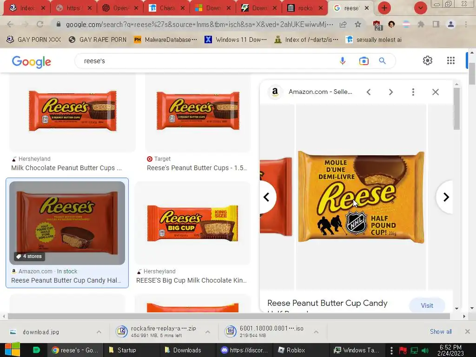Slide preview carousel to previous image
Viewport: 476px width, 357px height.
[x=267, y=197]
